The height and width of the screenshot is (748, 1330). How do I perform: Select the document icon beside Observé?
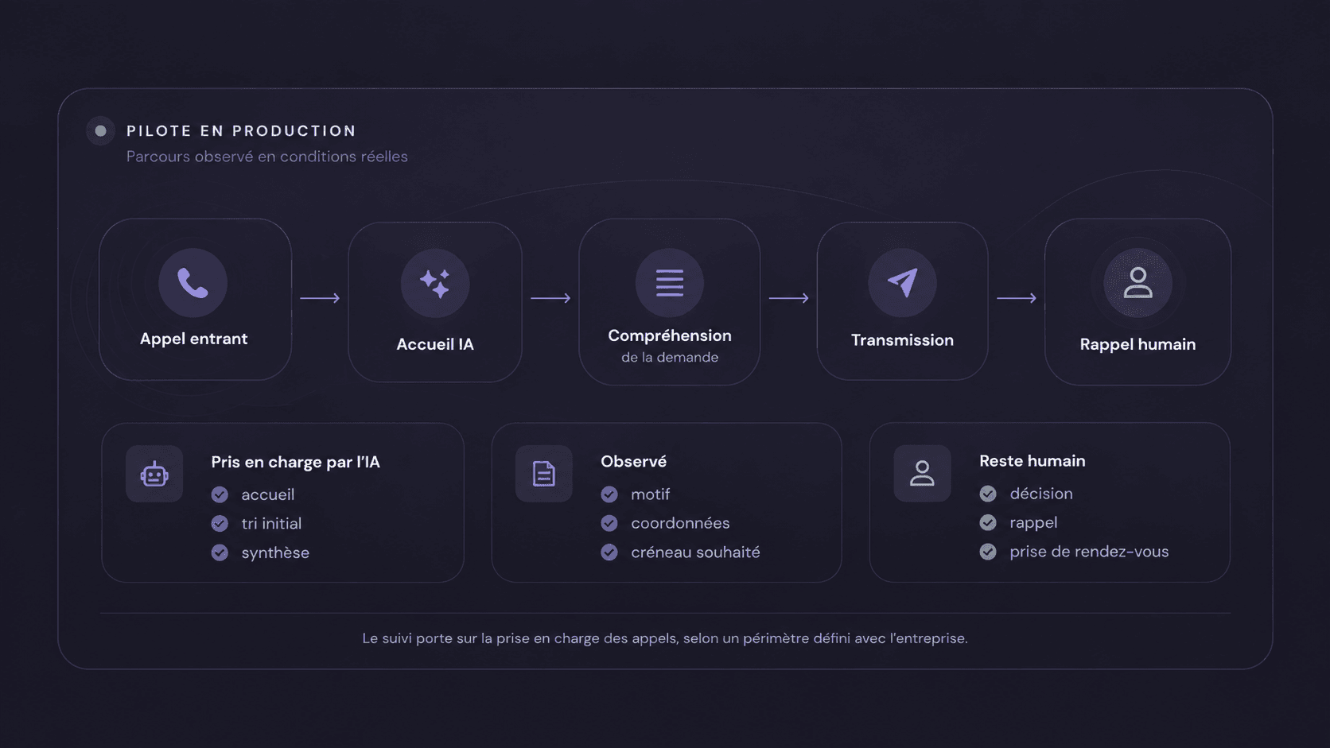tap(544, 474)
